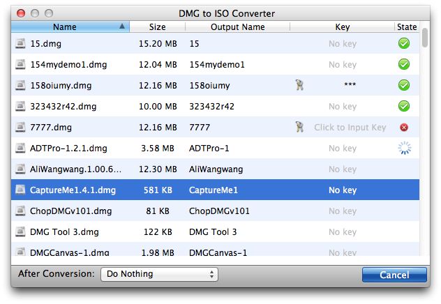Click the green checkmark state for 154mydemo1.dmg

[x=404, y=64]
